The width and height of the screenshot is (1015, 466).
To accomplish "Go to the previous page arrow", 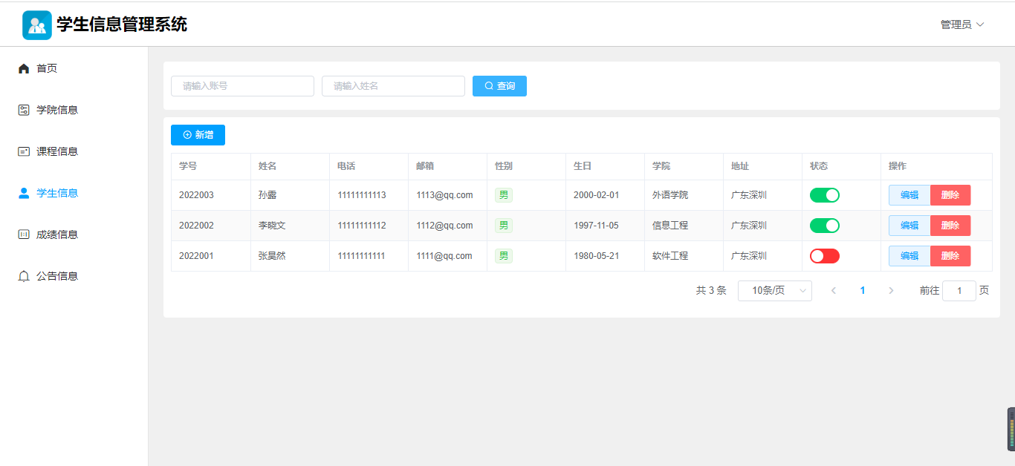I will tap(834, 291).
